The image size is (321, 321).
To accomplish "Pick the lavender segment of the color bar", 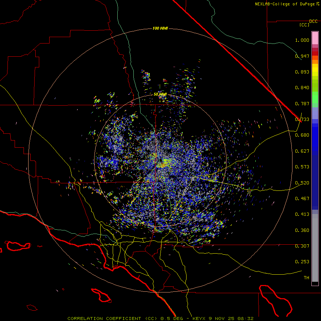I will pyautogui.click(x=315, y=113).
